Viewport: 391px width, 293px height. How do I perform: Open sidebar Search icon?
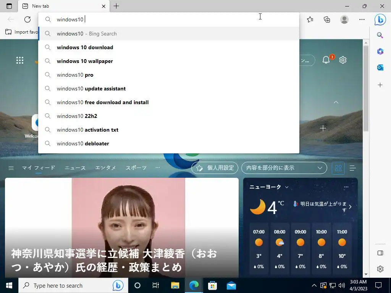(380, 35)
